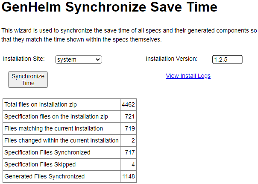Click the specification files count 721
Screen dimensions: 258x184
tap(130, 116)
